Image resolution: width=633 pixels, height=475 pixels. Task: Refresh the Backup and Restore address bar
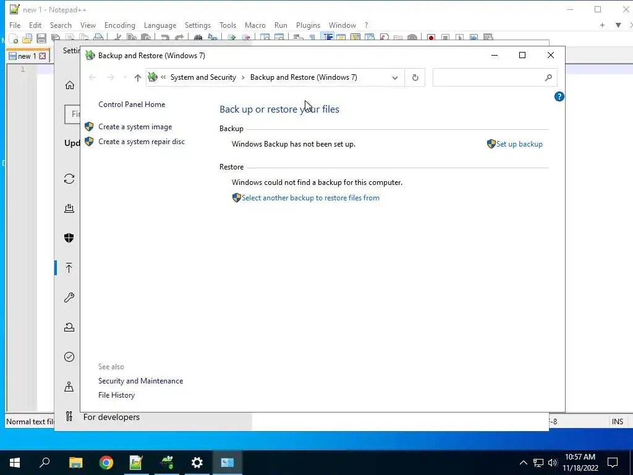pyautogui.click(x=415, y=77)
